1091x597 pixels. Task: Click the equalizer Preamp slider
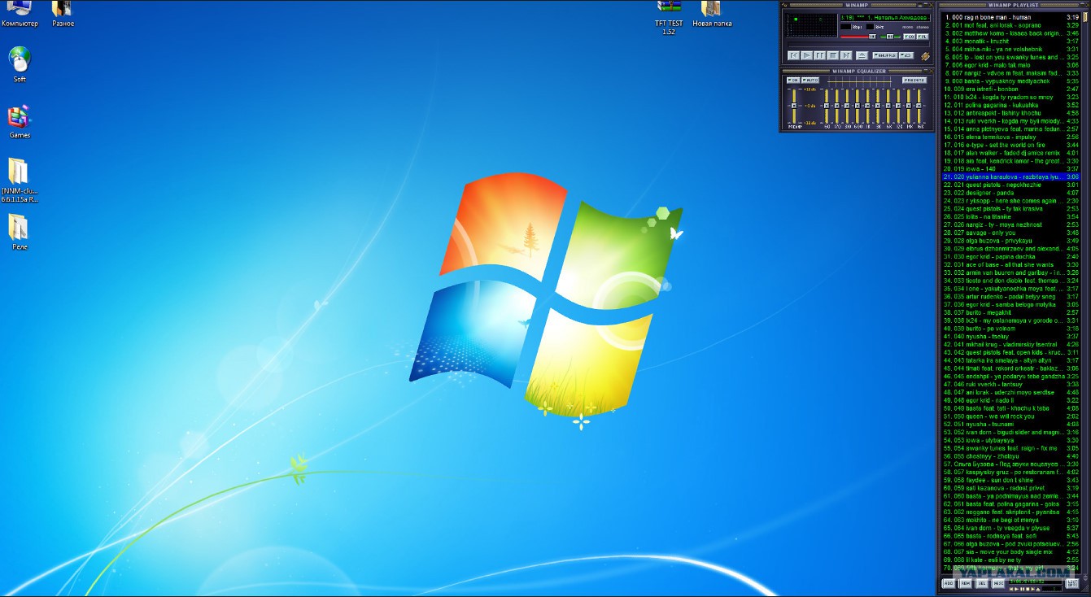pos(794,107)
